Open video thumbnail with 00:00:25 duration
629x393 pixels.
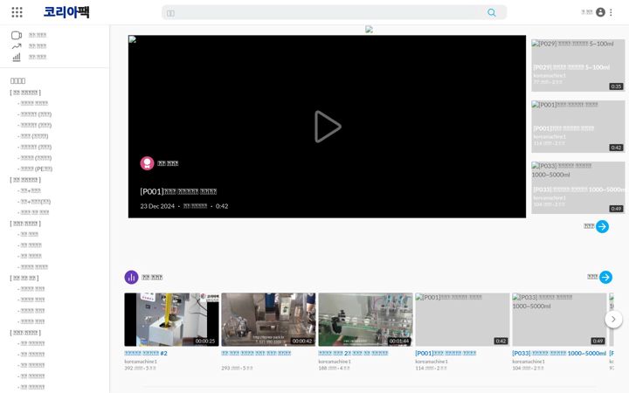coord(172,320)
